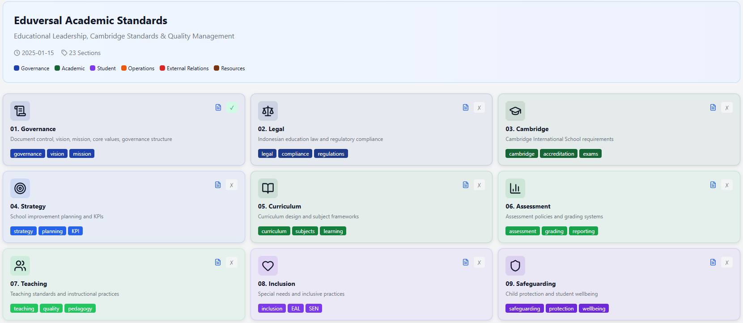Open the document icon on Teaching card
The width and height of the screenshot is (743, 323).
(218, 262)
